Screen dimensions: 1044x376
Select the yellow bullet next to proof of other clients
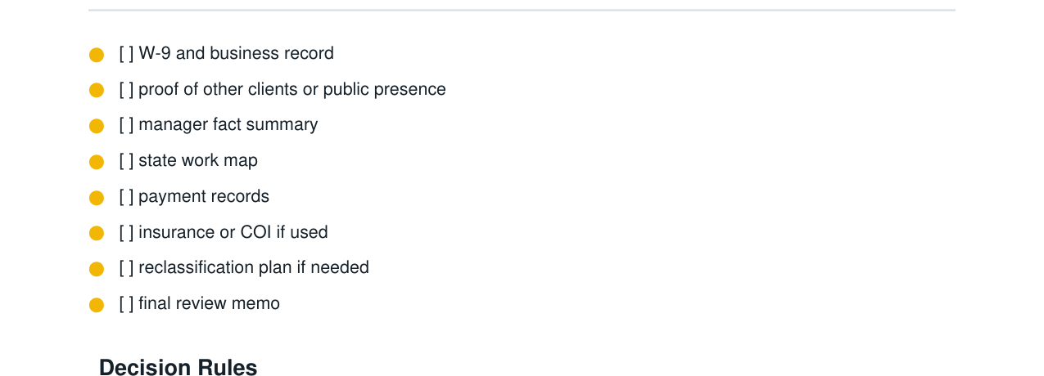pyautogui.click(x=97, y=91)
